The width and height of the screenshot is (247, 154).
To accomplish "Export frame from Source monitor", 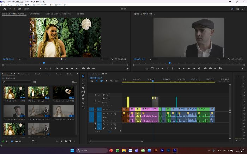I will tap(94, 68).
